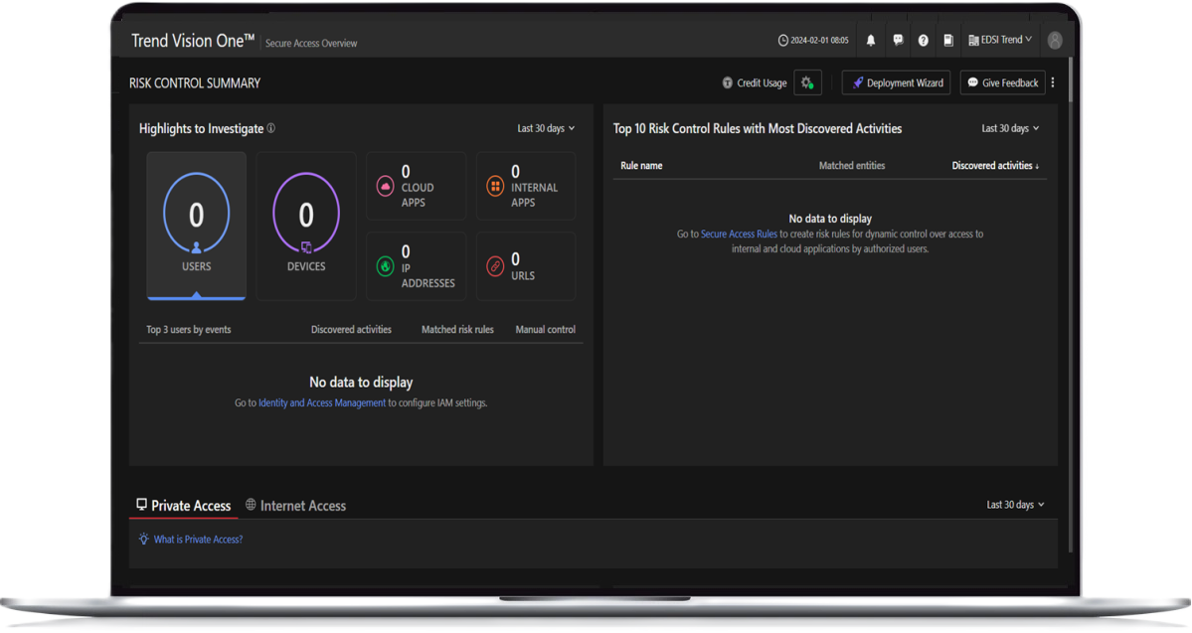Open Last 30 days dropdown for Top 10 Rules
1192x633 pixels.
pyautogui.click(x=1009, y=128)
